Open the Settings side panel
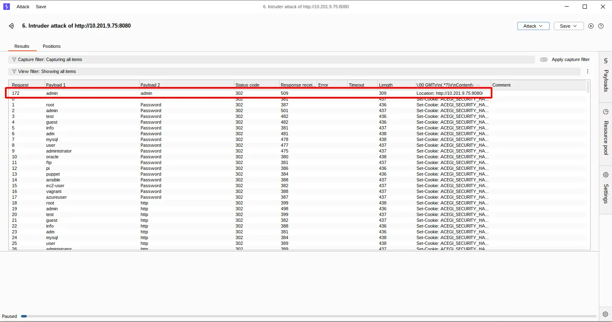The width and height of the screenshot is (612, 322). pyautogui.click(x=605, y=188)
